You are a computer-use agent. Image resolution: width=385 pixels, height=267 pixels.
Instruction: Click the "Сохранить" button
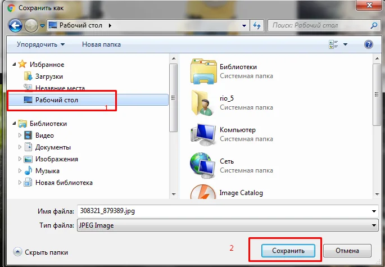[288, 251]
